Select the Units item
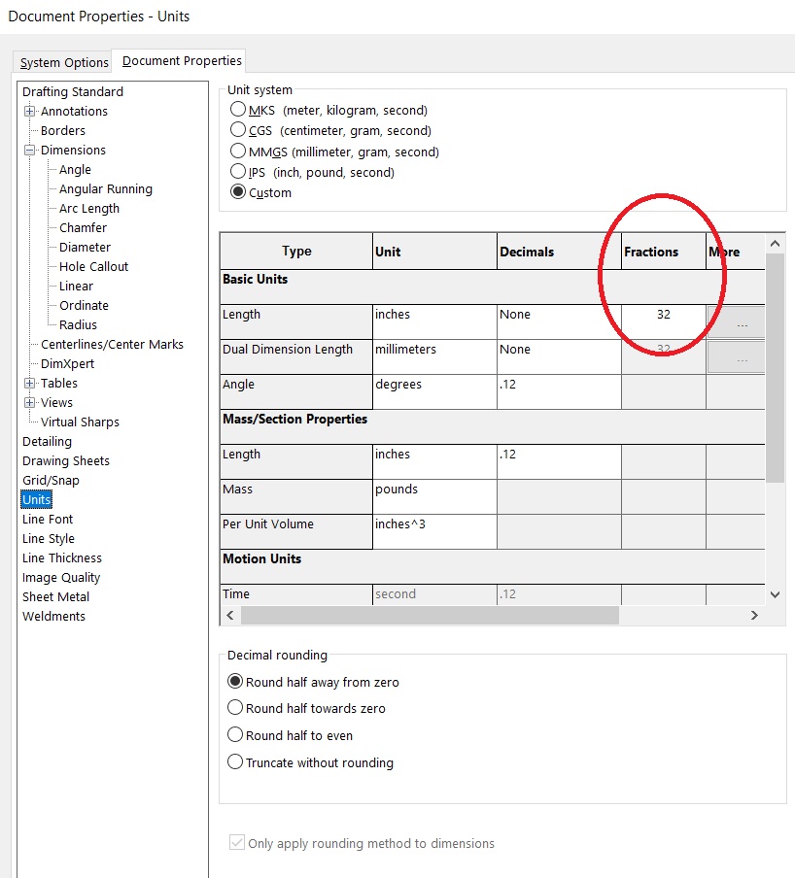 click(x=36, y=499)
